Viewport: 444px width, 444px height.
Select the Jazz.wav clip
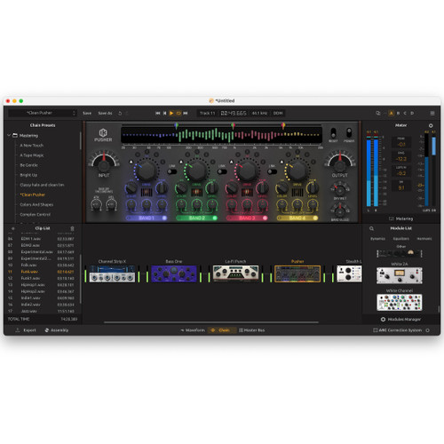click(x=42, y=311)
